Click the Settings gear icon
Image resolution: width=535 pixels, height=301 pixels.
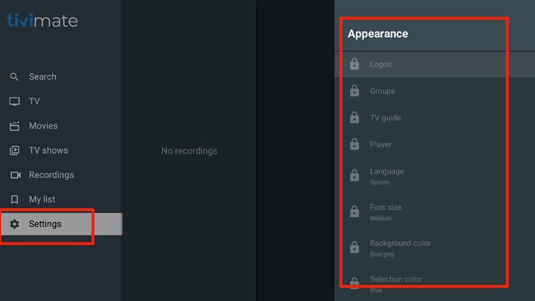coord(15,224)
